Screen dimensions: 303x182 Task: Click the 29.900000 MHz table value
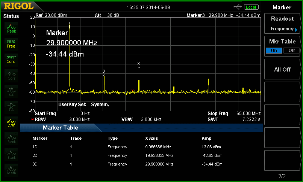[159, 164]
